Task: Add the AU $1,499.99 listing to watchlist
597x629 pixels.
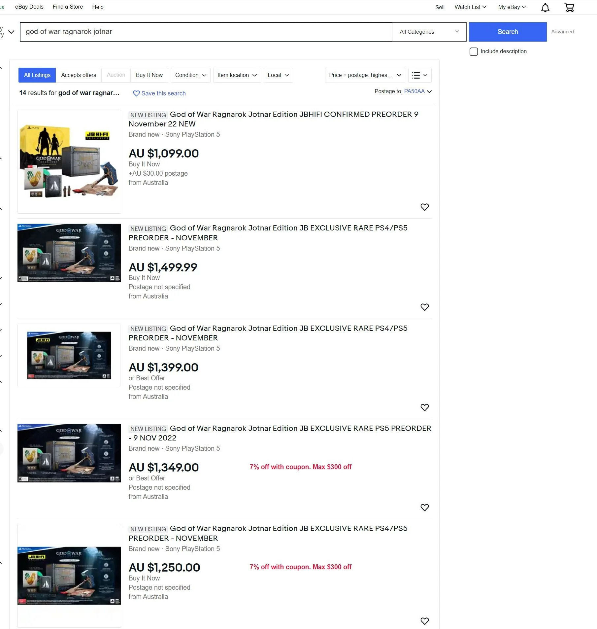Action: point(424,307)
